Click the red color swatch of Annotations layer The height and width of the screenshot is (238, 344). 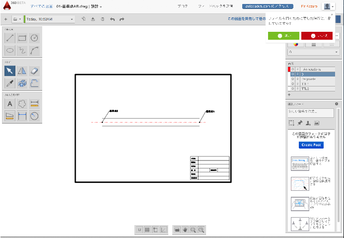click(x=289, y=70)
